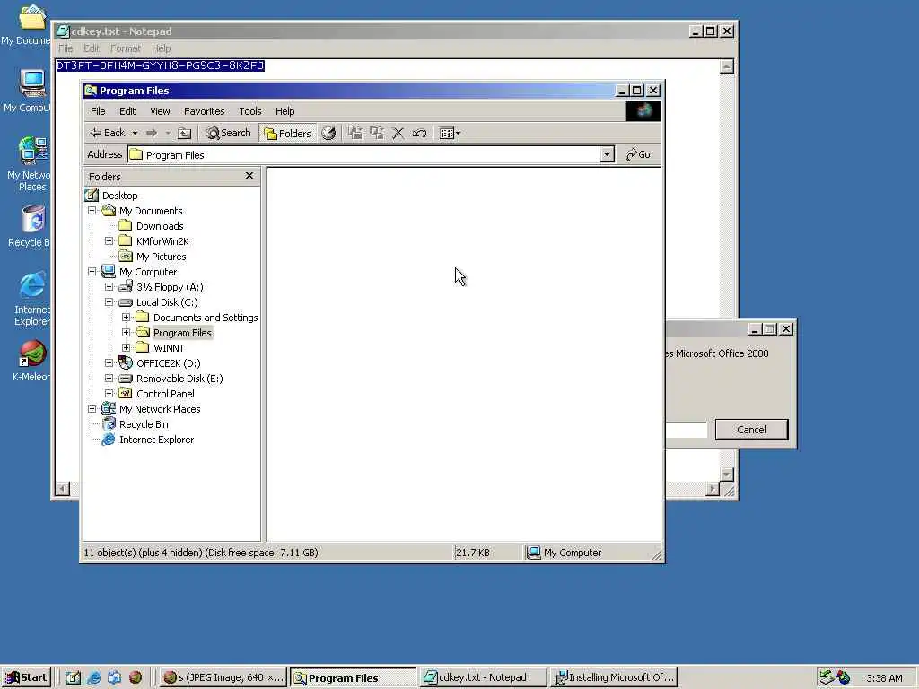Launch Outlook Express from quick launch
The width and height of the screenshot is (919, 689).
(x=114, y=677)
